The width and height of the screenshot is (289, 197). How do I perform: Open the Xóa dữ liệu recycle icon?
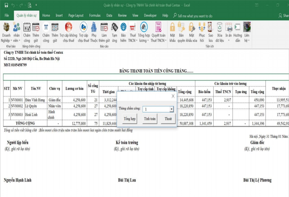pyautogui.click(x=219, y=27)
